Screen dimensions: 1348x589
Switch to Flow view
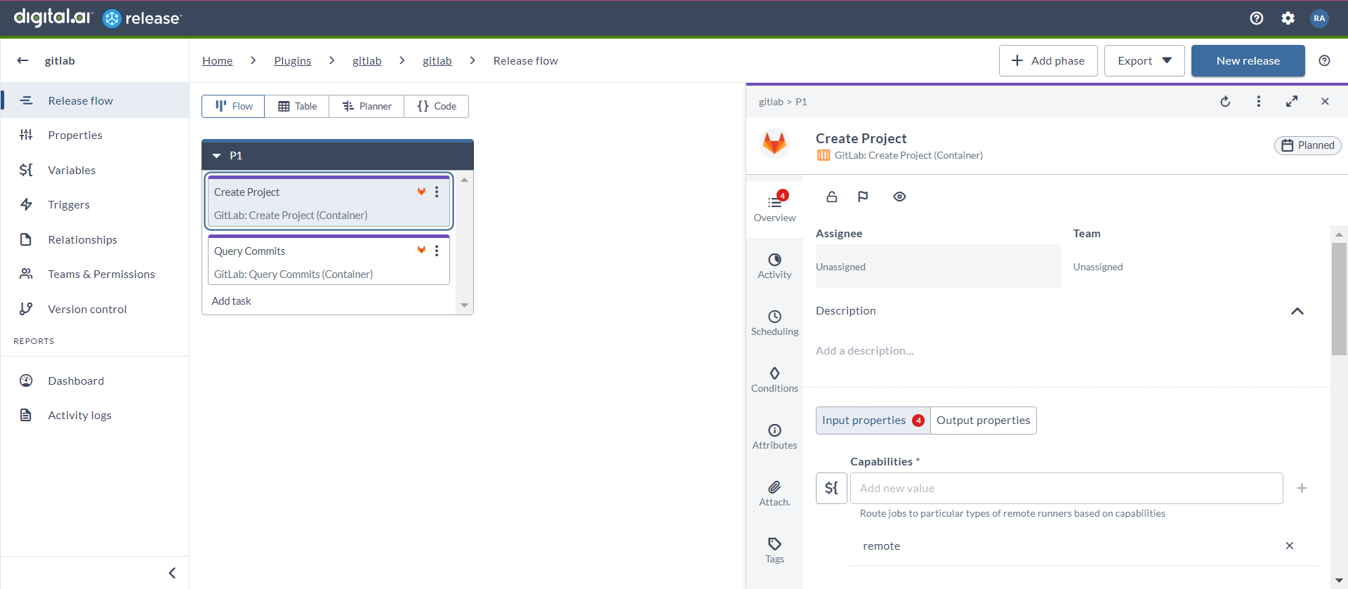233,106
